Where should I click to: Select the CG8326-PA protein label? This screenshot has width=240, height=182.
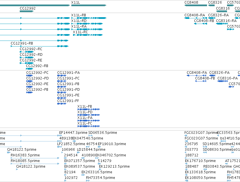click(219, 73)
